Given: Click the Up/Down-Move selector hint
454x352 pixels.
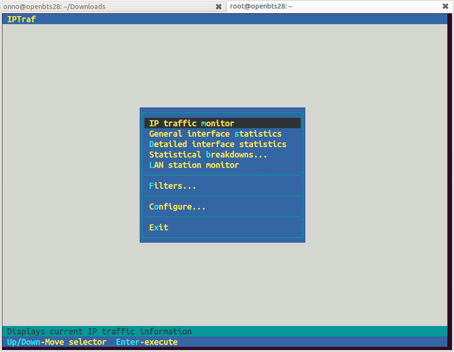Looking at the screenshot, I should click(x=56, y=342).
